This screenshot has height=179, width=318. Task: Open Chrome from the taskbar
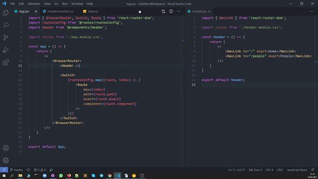point(109,176)
